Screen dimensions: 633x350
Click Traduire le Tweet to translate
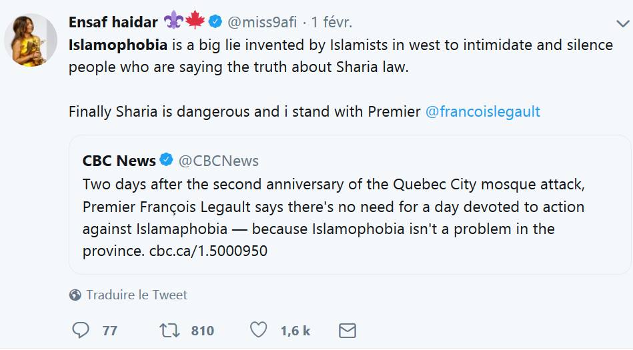tap(137, 295)
